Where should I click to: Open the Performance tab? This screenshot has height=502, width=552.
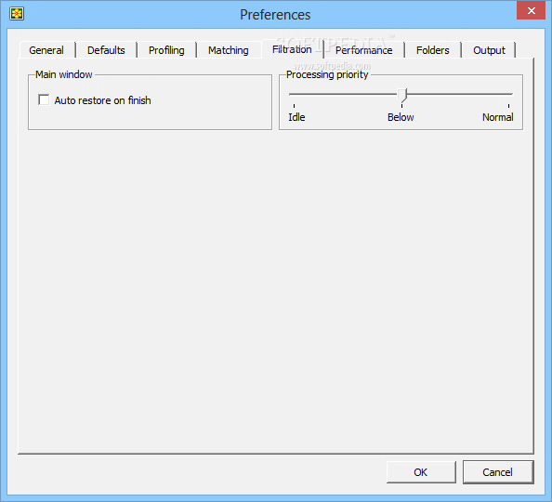(363, 50)
